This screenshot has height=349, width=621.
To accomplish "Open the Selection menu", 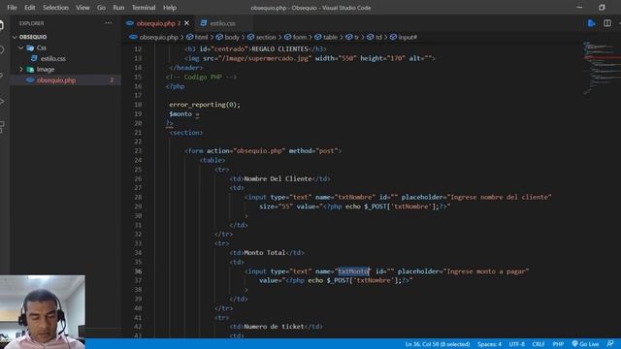I will 55,8.
